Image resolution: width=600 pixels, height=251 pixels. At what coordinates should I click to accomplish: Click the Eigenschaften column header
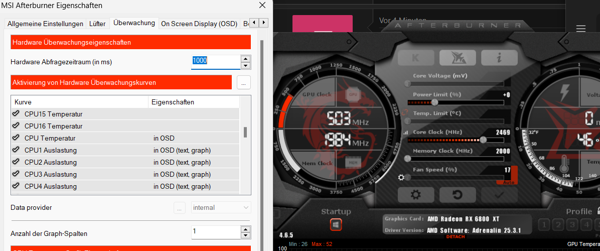pos(194,102)
